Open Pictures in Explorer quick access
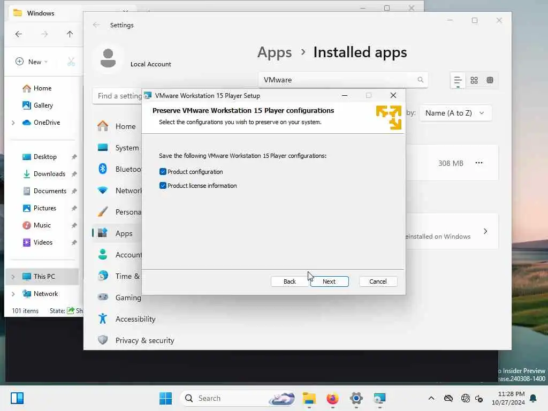The width and height of the screenshot is (548, 411). coord(45,208)
